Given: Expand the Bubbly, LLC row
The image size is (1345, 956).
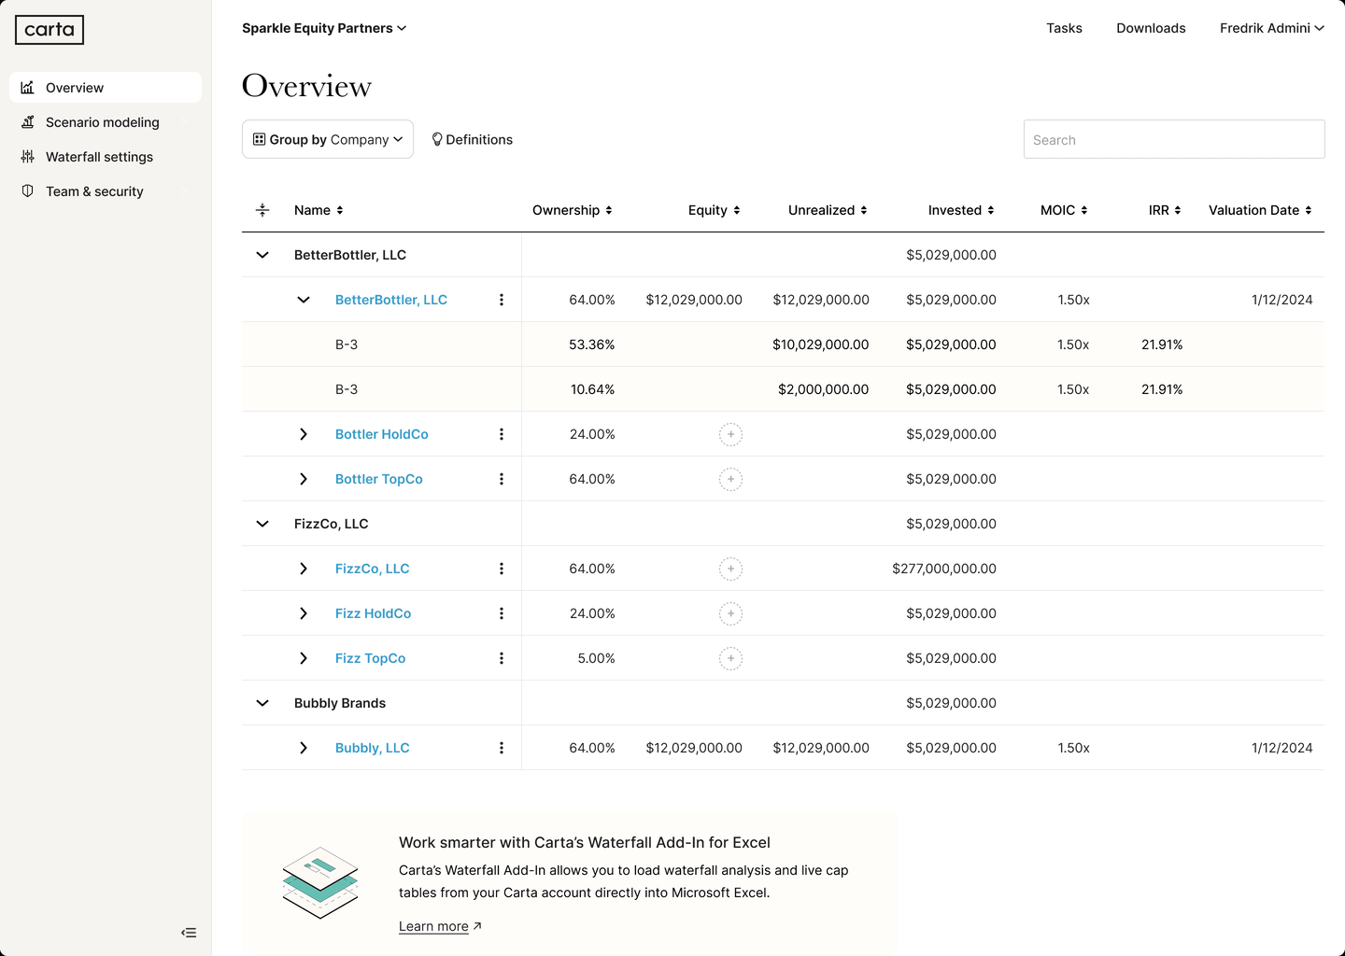Looking at the screenshot, I should [x=304, y=748].
